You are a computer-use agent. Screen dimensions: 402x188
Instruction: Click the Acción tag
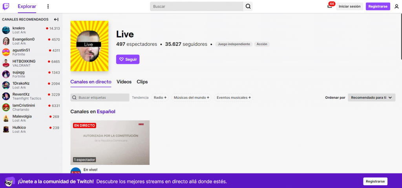tap(262, 44)
